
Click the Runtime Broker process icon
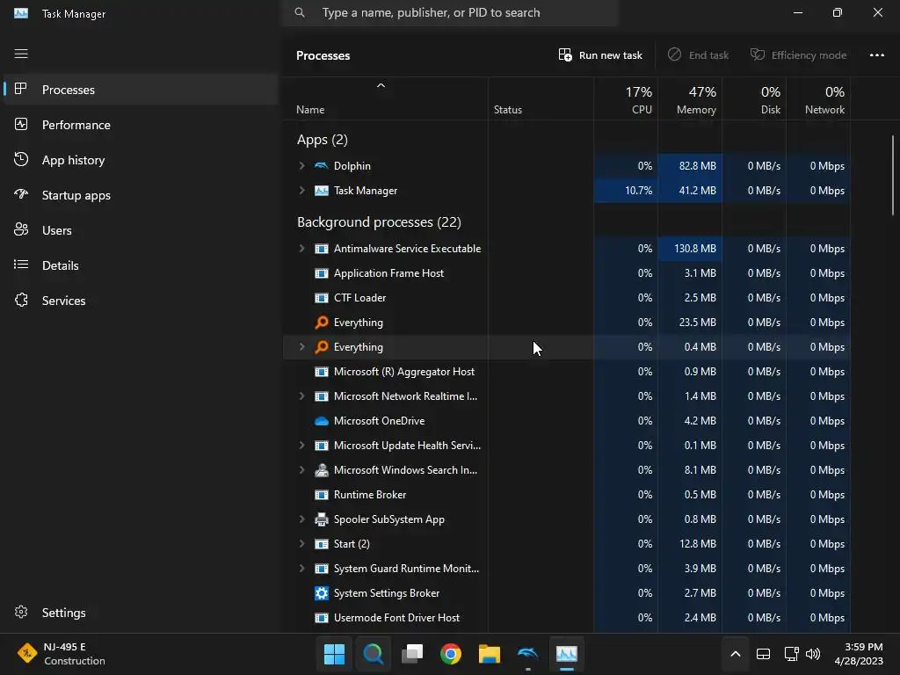pyautogui.click(x=322, y=495)
